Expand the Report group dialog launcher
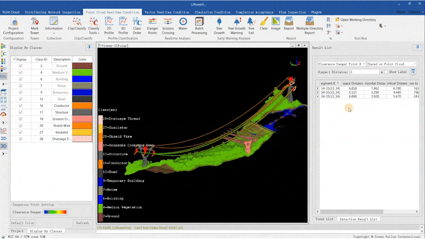 (x=330, y=39)
